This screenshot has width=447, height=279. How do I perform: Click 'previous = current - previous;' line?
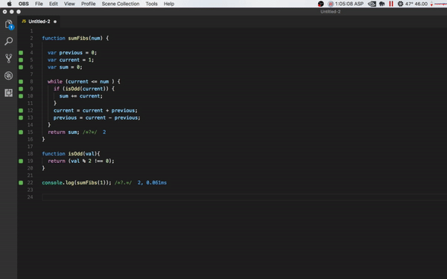[x=97, y=118]
